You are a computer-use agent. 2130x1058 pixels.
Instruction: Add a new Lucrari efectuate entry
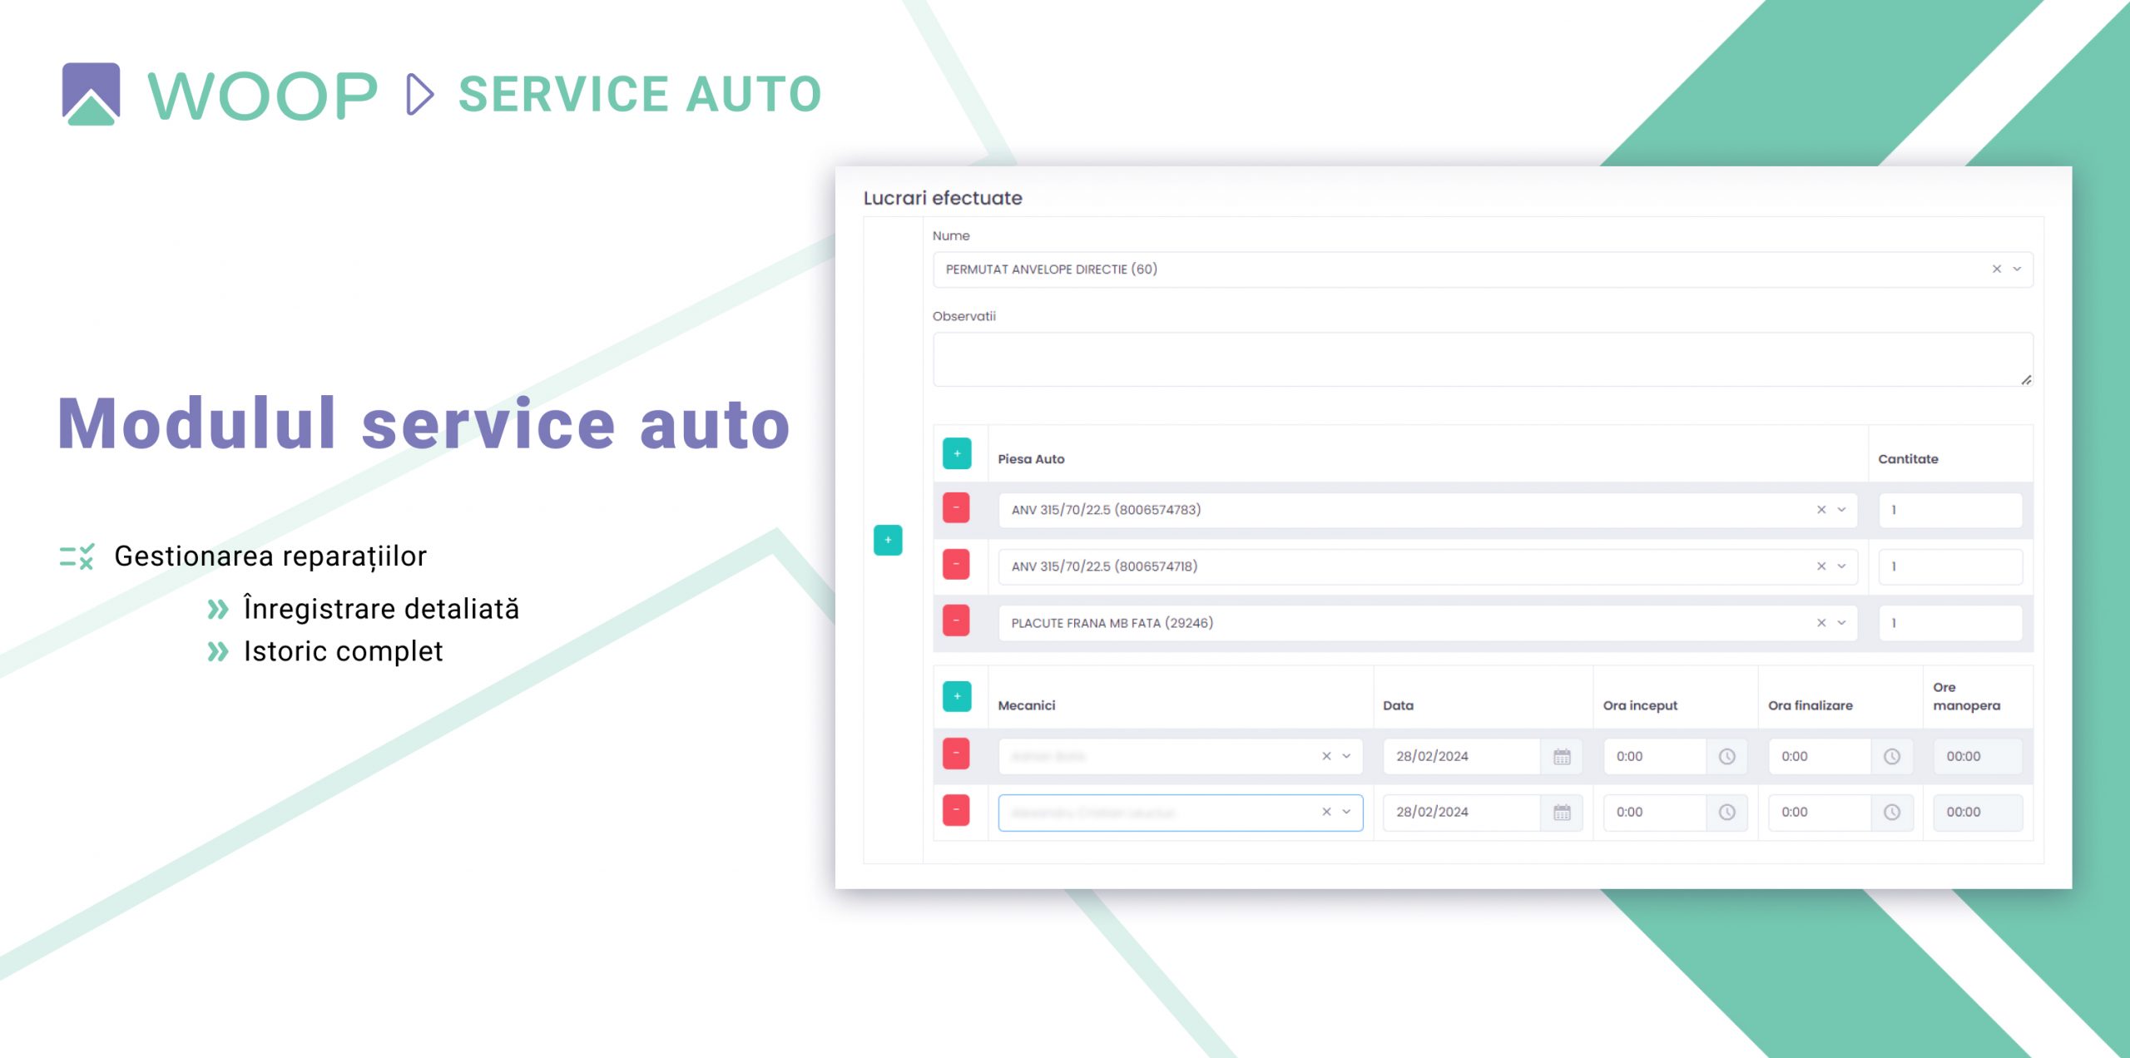[888, 540]
